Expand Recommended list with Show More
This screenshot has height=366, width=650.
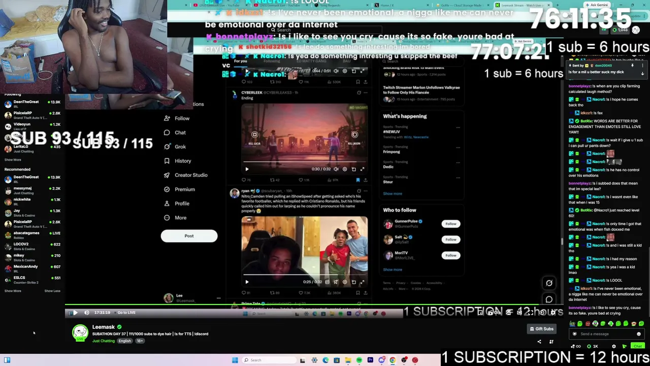click(x=13, y=291)
